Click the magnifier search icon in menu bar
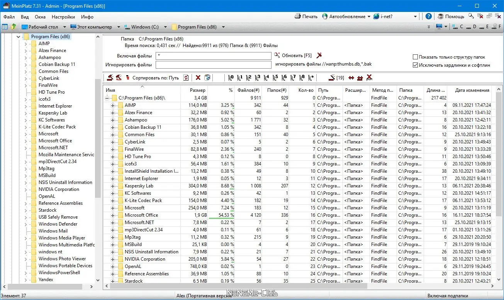Image resolution: width=504 pixels, height=300 pixels. (471, 16)
